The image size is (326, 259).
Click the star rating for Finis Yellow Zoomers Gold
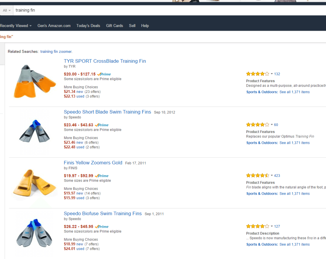coord(257,175)
